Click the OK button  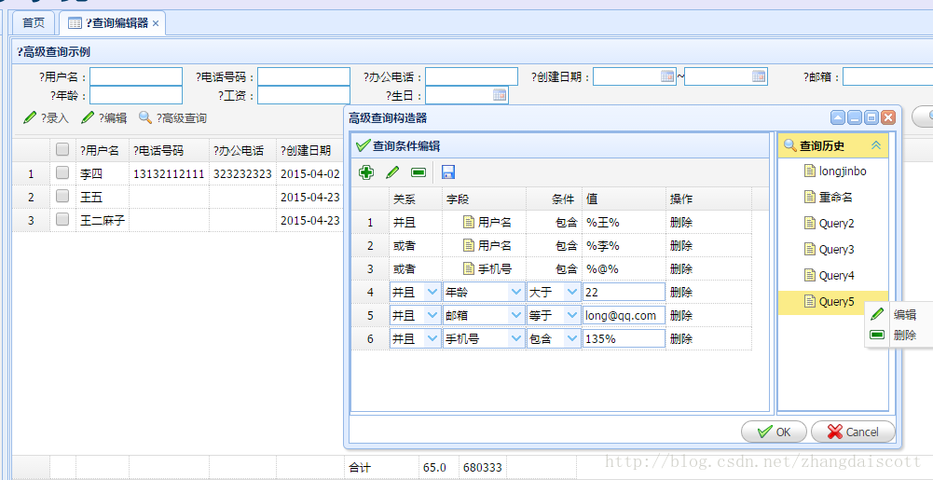click(x=774, y=432)
